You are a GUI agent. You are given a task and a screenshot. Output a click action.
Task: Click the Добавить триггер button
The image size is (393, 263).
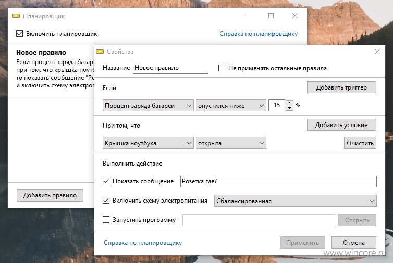coord(341,87)
